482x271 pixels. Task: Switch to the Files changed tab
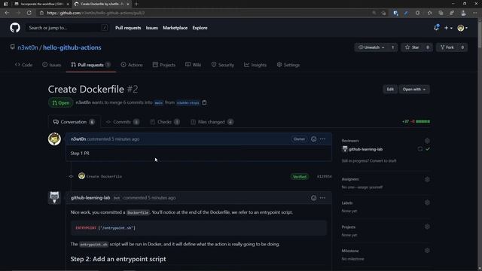coord(212,122)
